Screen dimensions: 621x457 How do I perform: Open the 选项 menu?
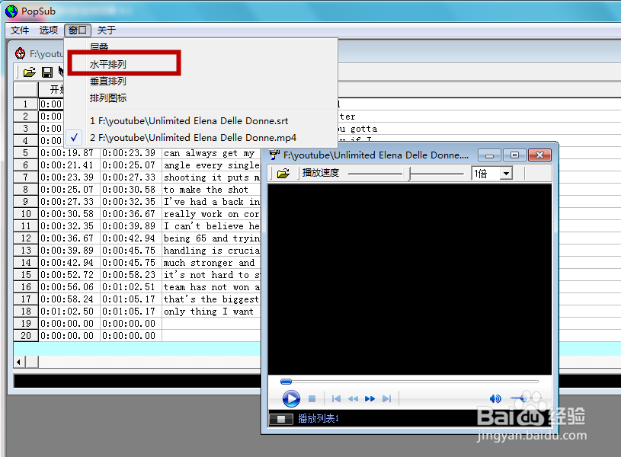pyautogui.click(x=49, y=30)
